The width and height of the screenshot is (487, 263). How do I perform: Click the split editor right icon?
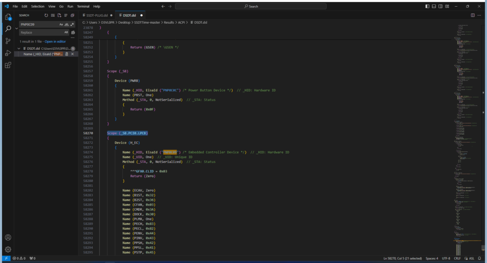(473, 15)
